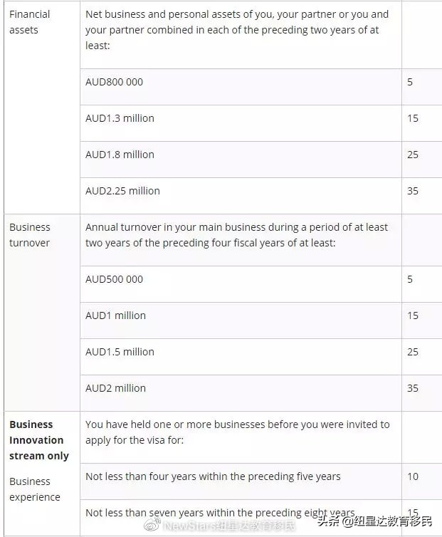Click the AUD1.3 million row
Image resolution: width=442 pixels, height=537 pixels.
pyautogui.click(x=120, y=118)
